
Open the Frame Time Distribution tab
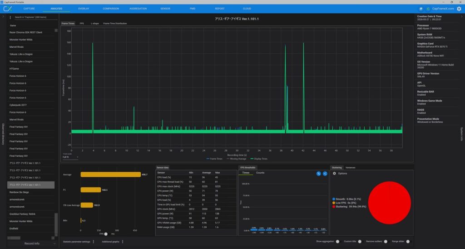(x=115, y=24)
